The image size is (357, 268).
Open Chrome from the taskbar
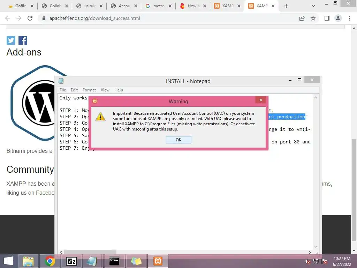click(x=50, y=261)
